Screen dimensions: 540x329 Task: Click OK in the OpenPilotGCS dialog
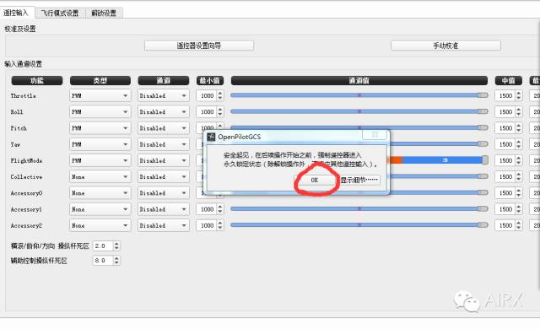point(315,180)
